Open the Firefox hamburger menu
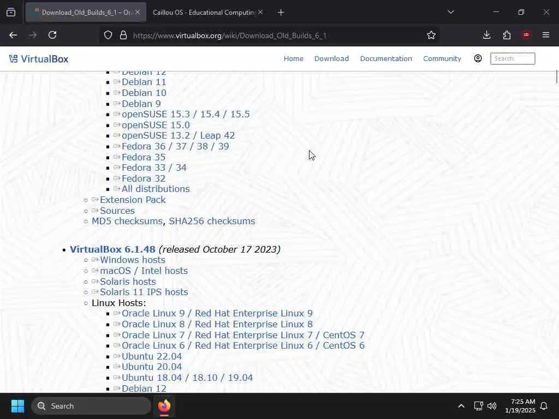This screenshot has width=559, height=419. point(546,35)
